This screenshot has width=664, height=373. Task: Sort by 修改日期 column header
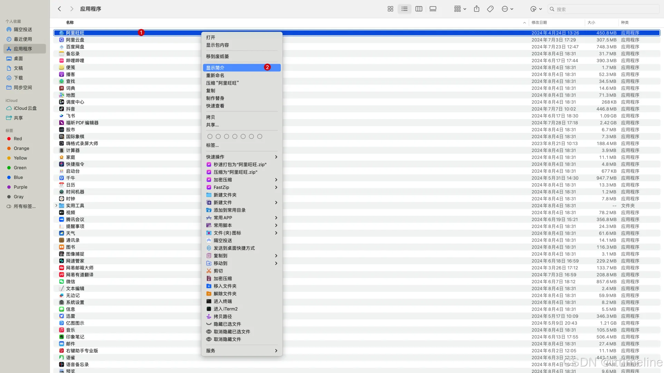[x=539, y=22]
